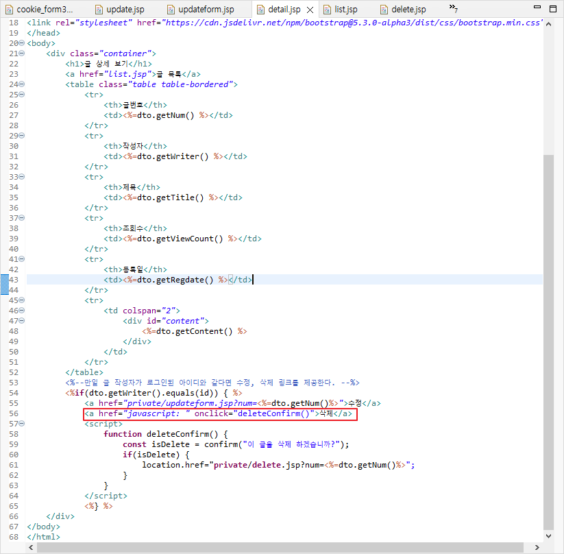Click dto.getViewCount() text at line 39

click(180, 239)
